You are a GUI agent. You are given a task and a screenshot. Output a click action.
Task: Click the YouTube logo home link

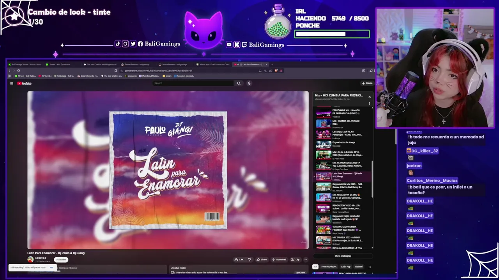click(x=24, y=83)
